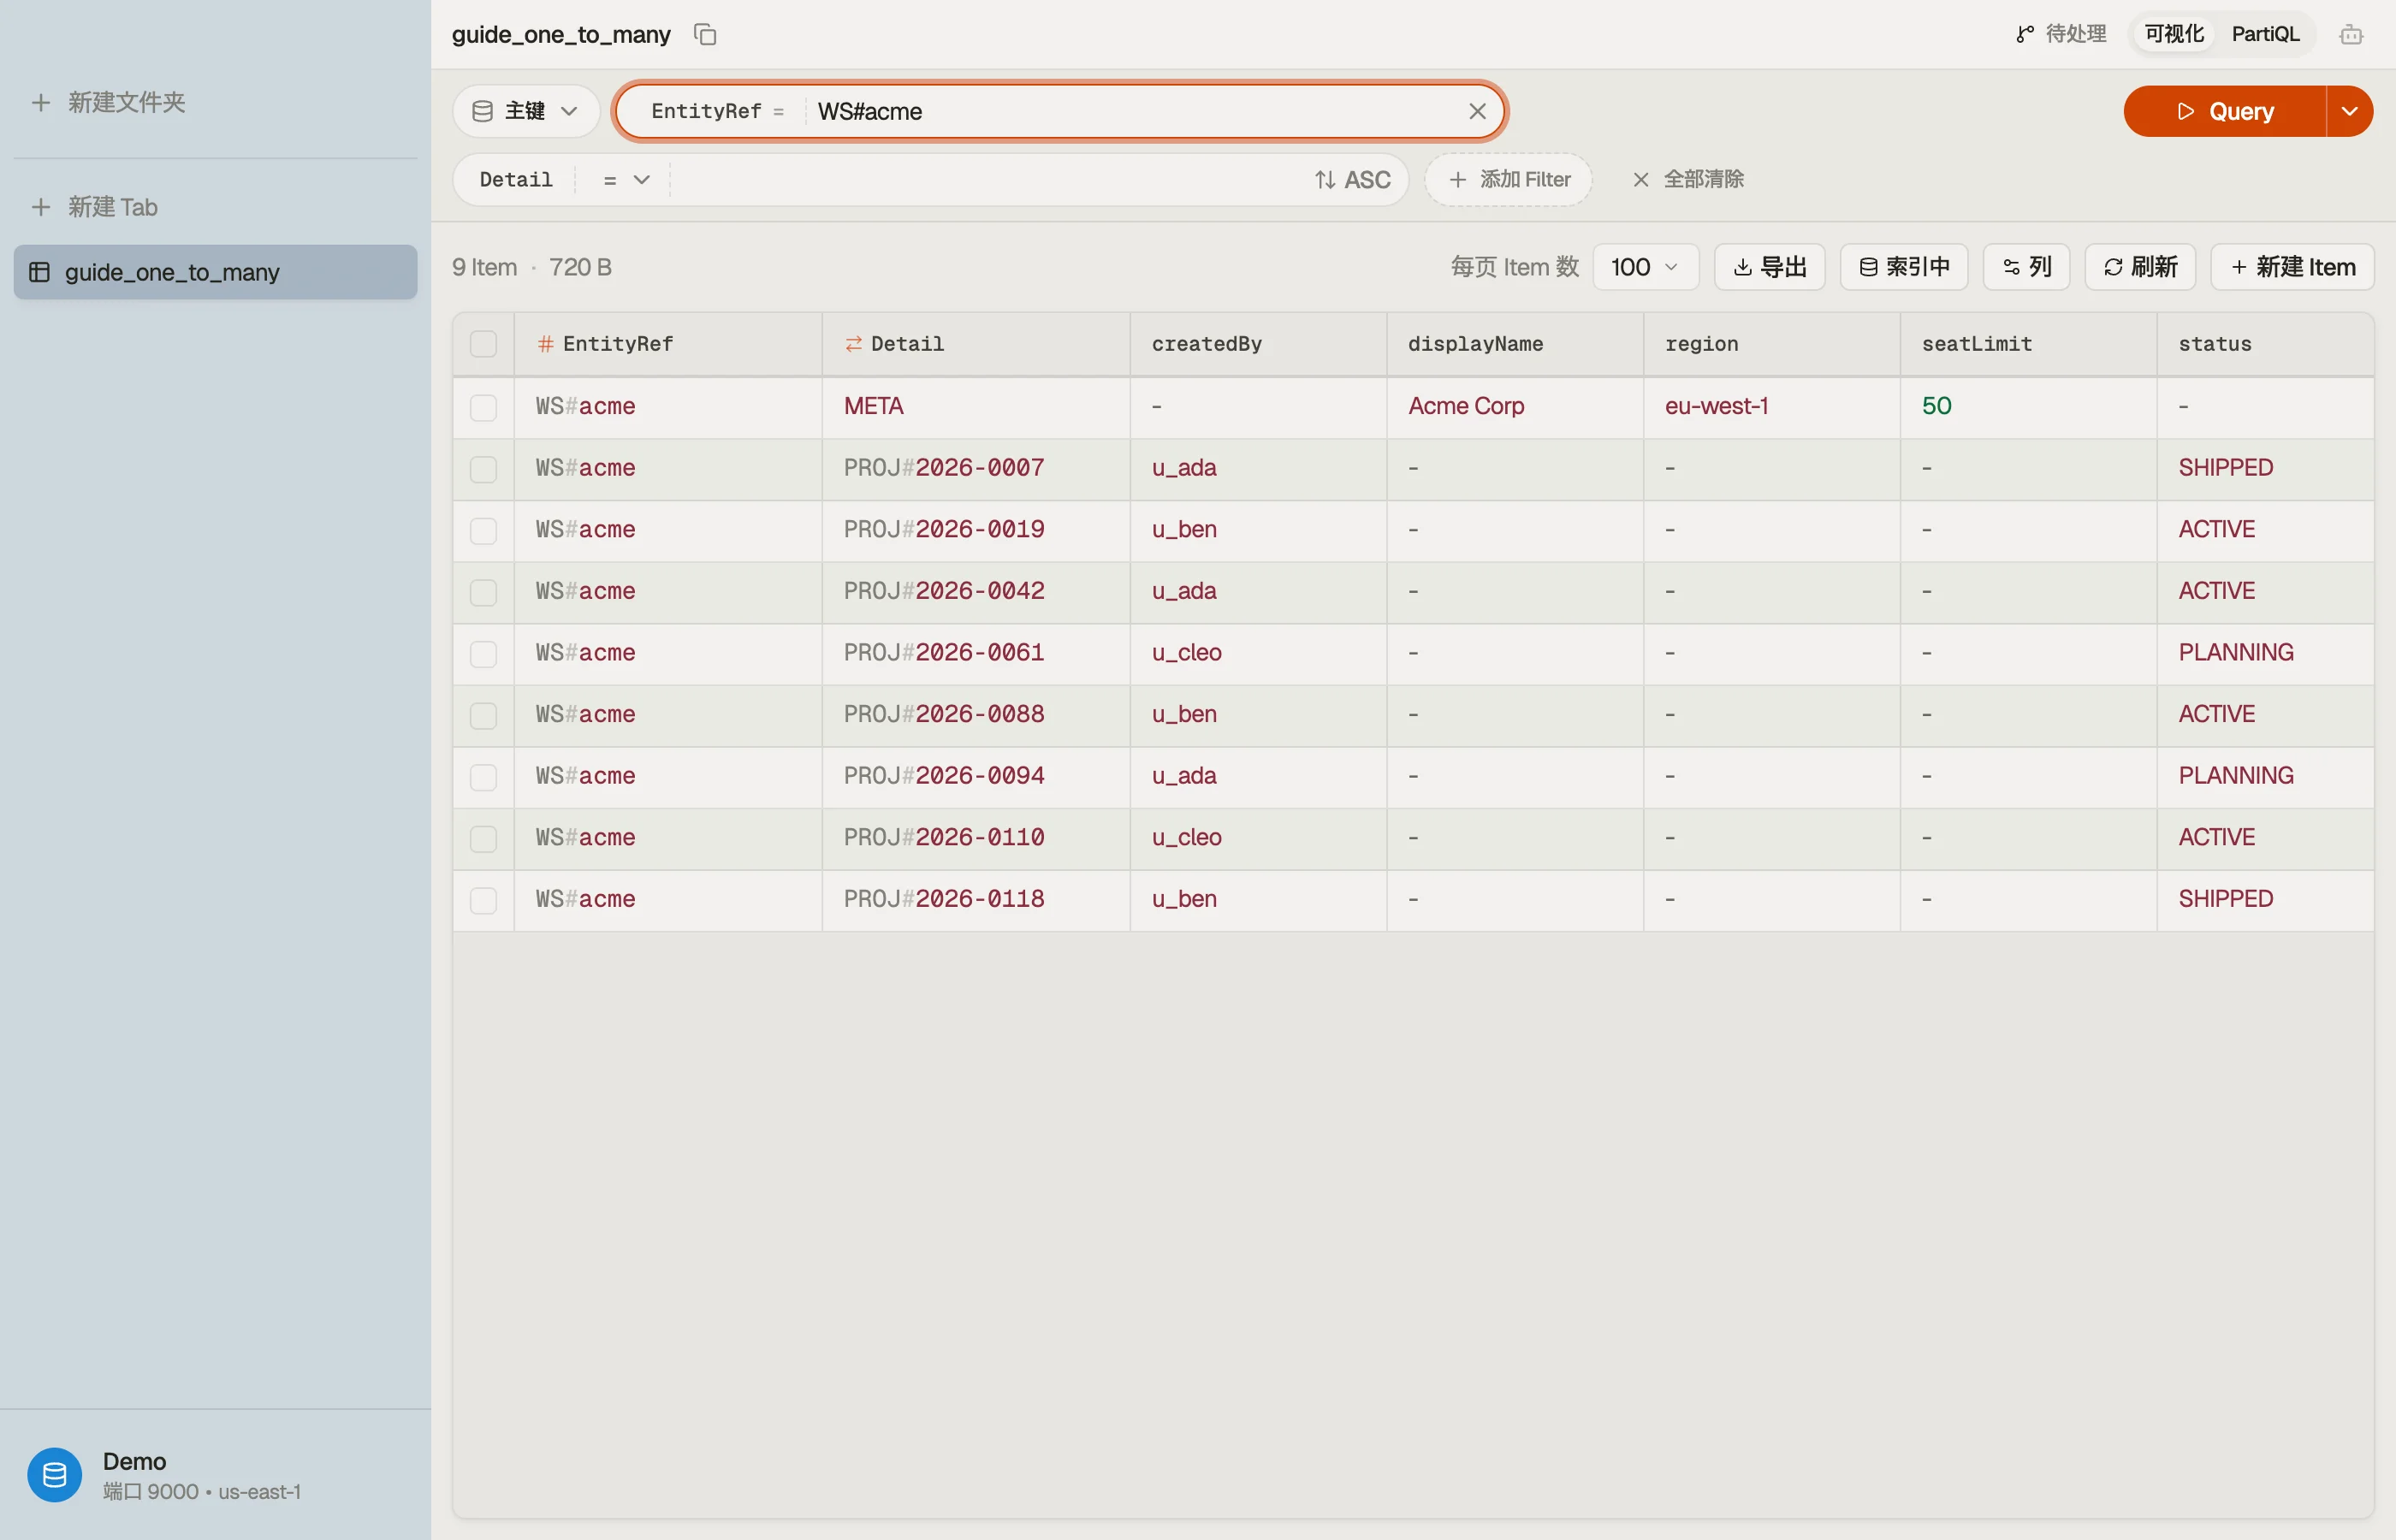Check the row for META detail
Viewport: 2396px width, 1540px height.
click(483, 407)
